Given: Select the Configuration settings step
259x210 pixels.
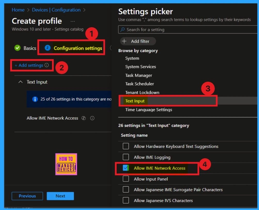Looking at the screenshot, I should coord(78,48).
